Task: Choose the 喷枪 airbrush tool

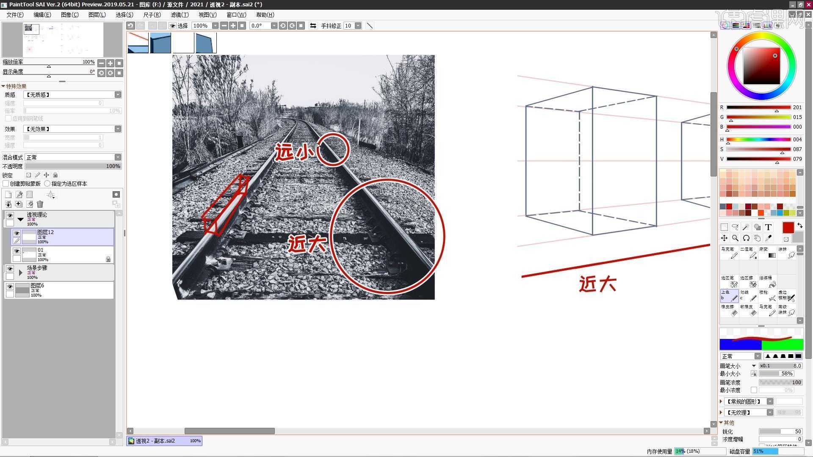Action: pyautogui.click(x=767, y=295)
